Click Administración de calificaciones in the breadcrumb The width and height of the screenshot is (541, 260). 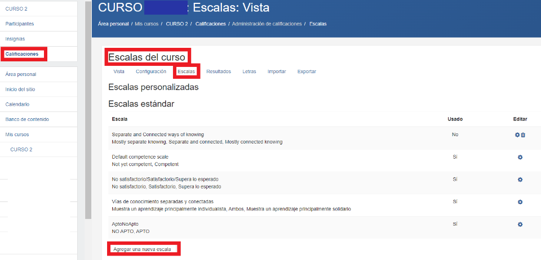coord(267,24)
